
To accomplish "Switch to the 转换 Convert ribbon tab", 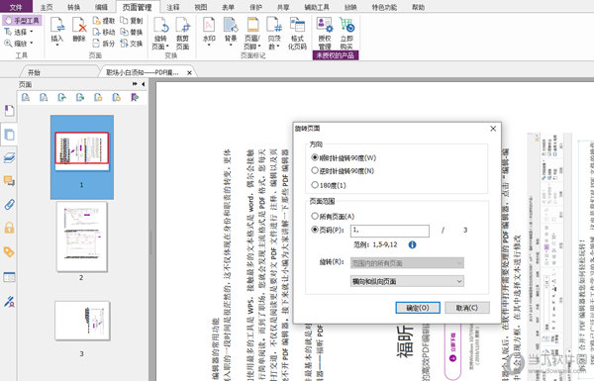I will click(73, 7).
